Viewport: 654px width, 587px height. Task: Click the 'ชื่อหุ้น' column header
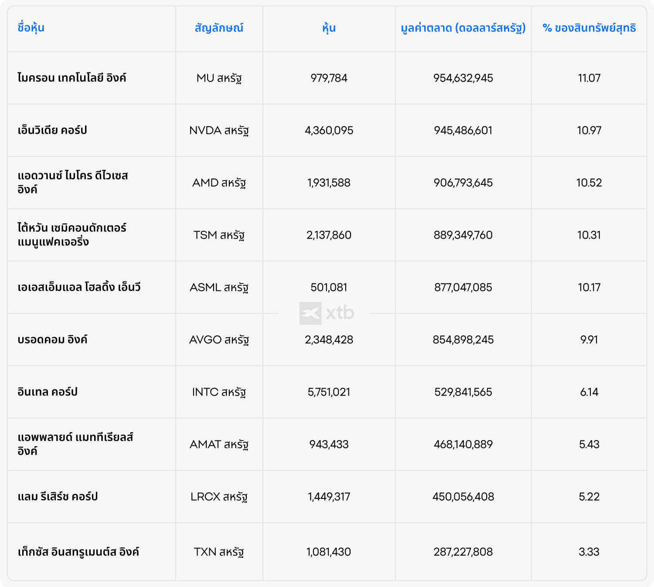click(31, 28)
